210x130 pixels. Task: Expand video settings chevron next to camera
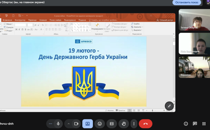pyautogui.click(x=69, y=124)
